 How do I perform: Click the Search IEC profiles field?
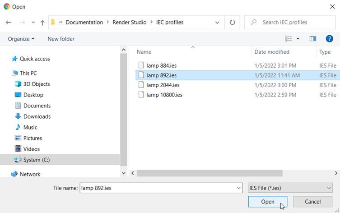tap(290, 22)
